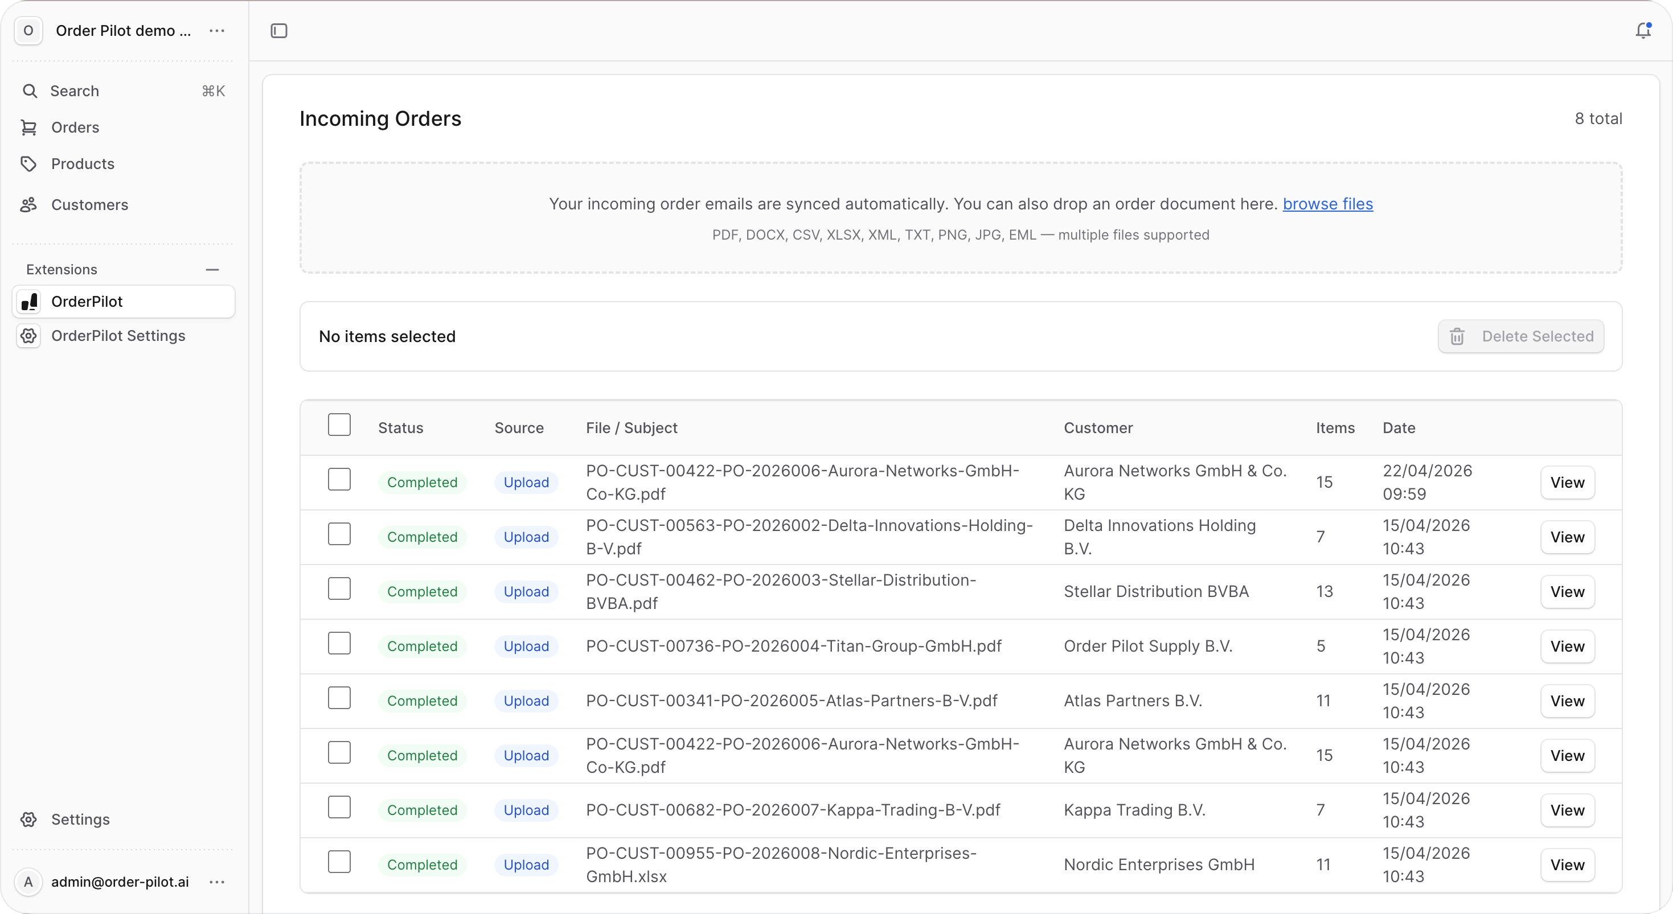Click the bottom Settings gear icon
Viewport: 1673px width, 914px height.
click(28, 819)
